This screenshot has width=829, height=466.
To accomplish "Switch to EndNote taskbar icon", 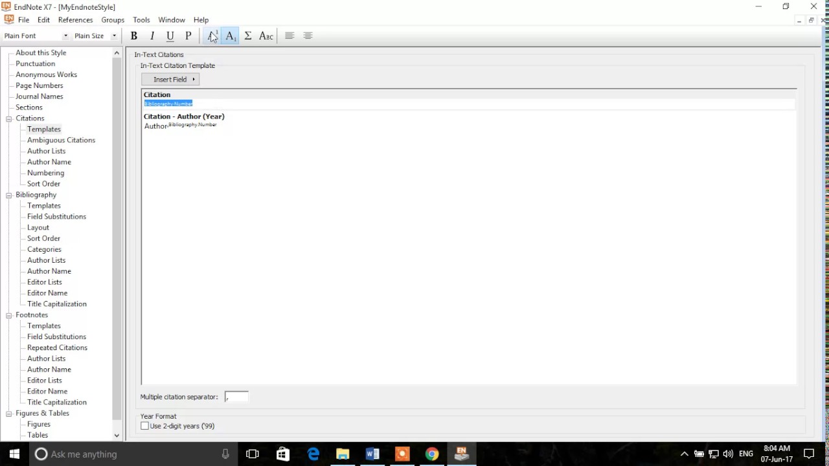I will click(462, 454).
